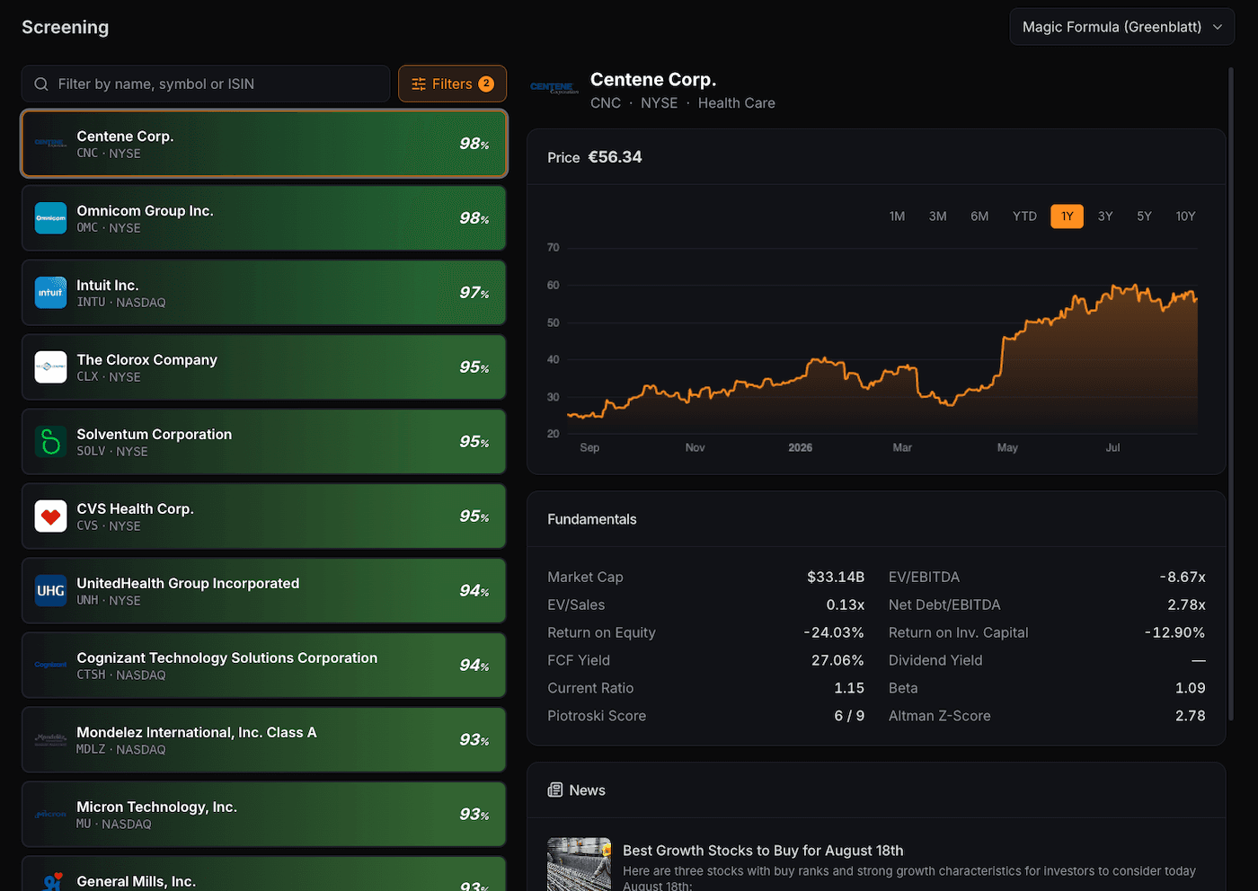Click the Beta 1.09 value
The height and width of the screenshot is (891, 1258).
[1191, 688]
